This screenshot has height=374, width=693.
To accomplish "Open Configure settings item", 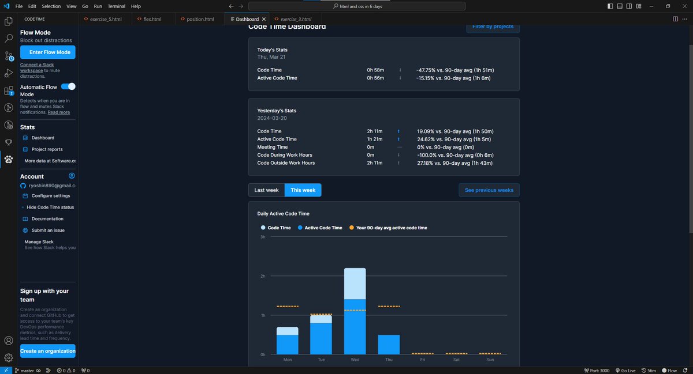I will [51, 196].
